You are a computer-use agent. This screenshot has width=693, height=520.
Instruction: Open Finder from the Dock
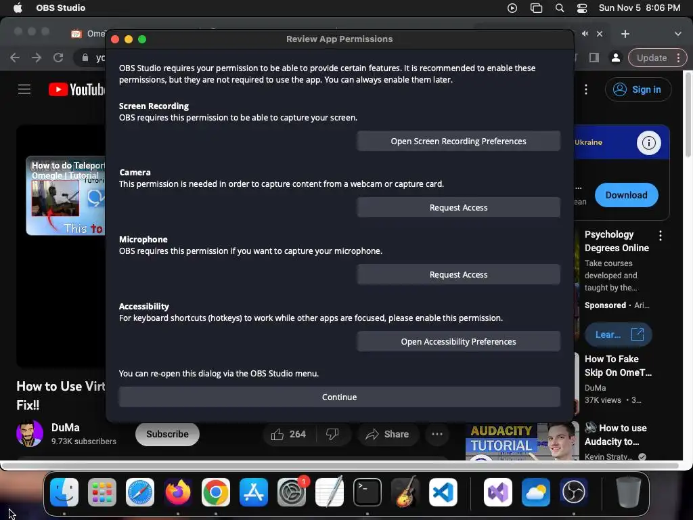point(64,492)
